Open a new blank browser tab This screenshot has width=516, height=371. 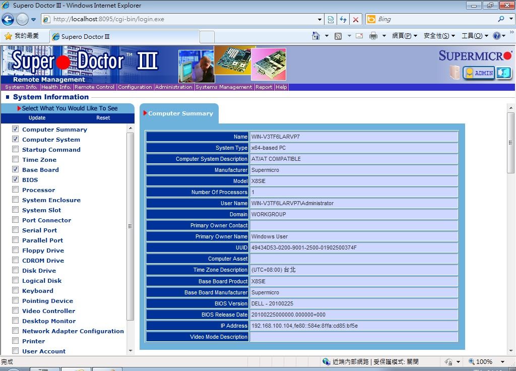pos(207,37)
